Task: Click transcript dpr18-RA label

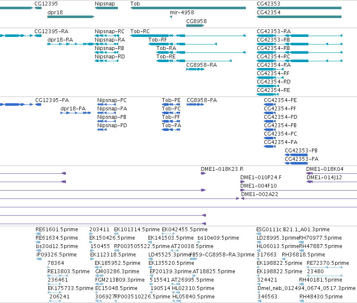Action: click(60, 40)
